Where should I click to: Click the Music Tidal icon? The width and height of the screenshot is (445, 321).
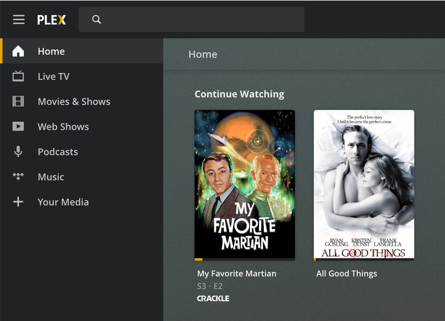click(18, 176)
